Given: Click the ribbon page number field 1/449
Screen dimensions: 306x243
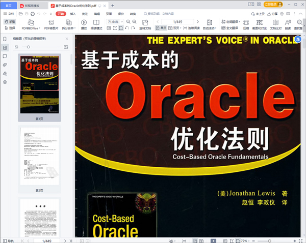Looking at the screenshot, I should tap(178, 22).
